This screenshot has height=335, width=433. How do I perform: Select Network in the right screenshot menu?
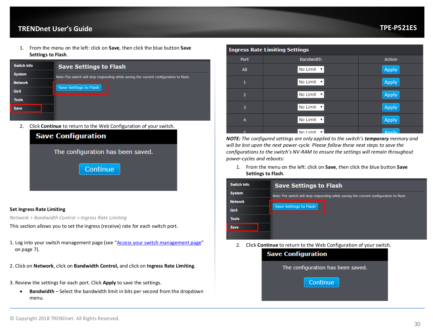pos(249,202)
